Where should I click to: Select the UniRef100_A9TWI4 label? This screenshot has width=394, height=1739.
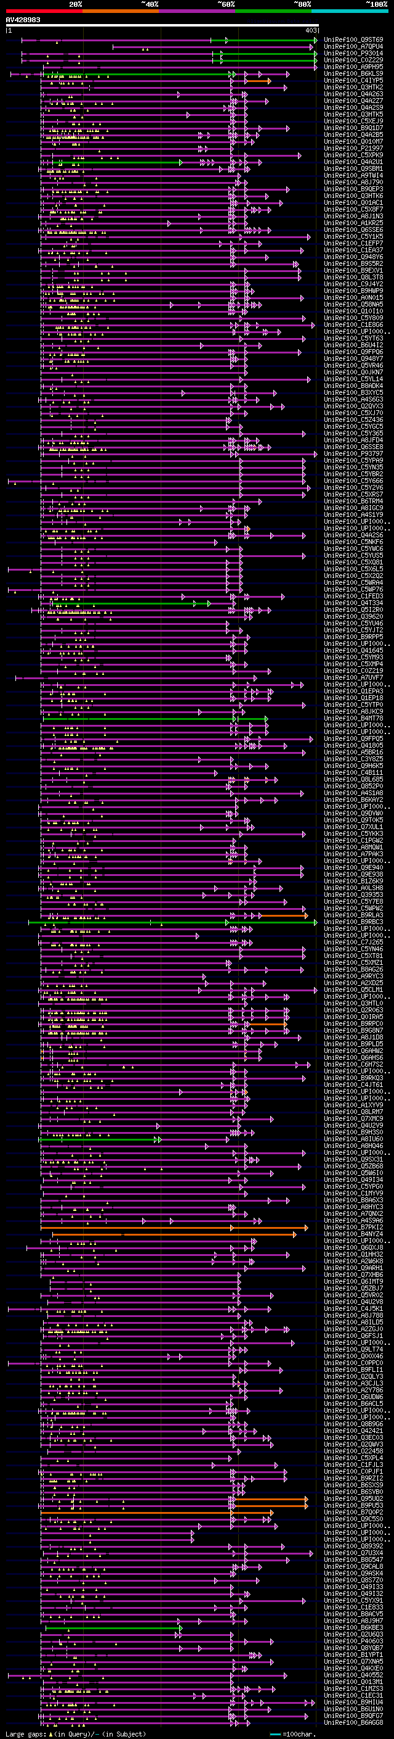click(x=353, y=176)
